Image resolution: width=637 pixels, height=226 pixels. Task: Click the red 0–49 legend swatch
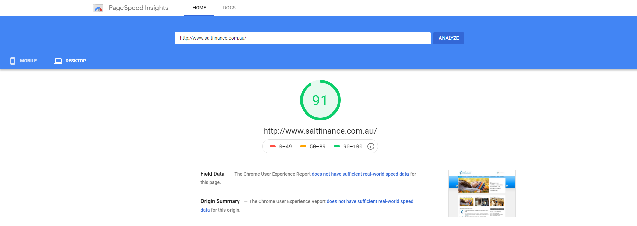pyautogui.click(x=273, y=146)
